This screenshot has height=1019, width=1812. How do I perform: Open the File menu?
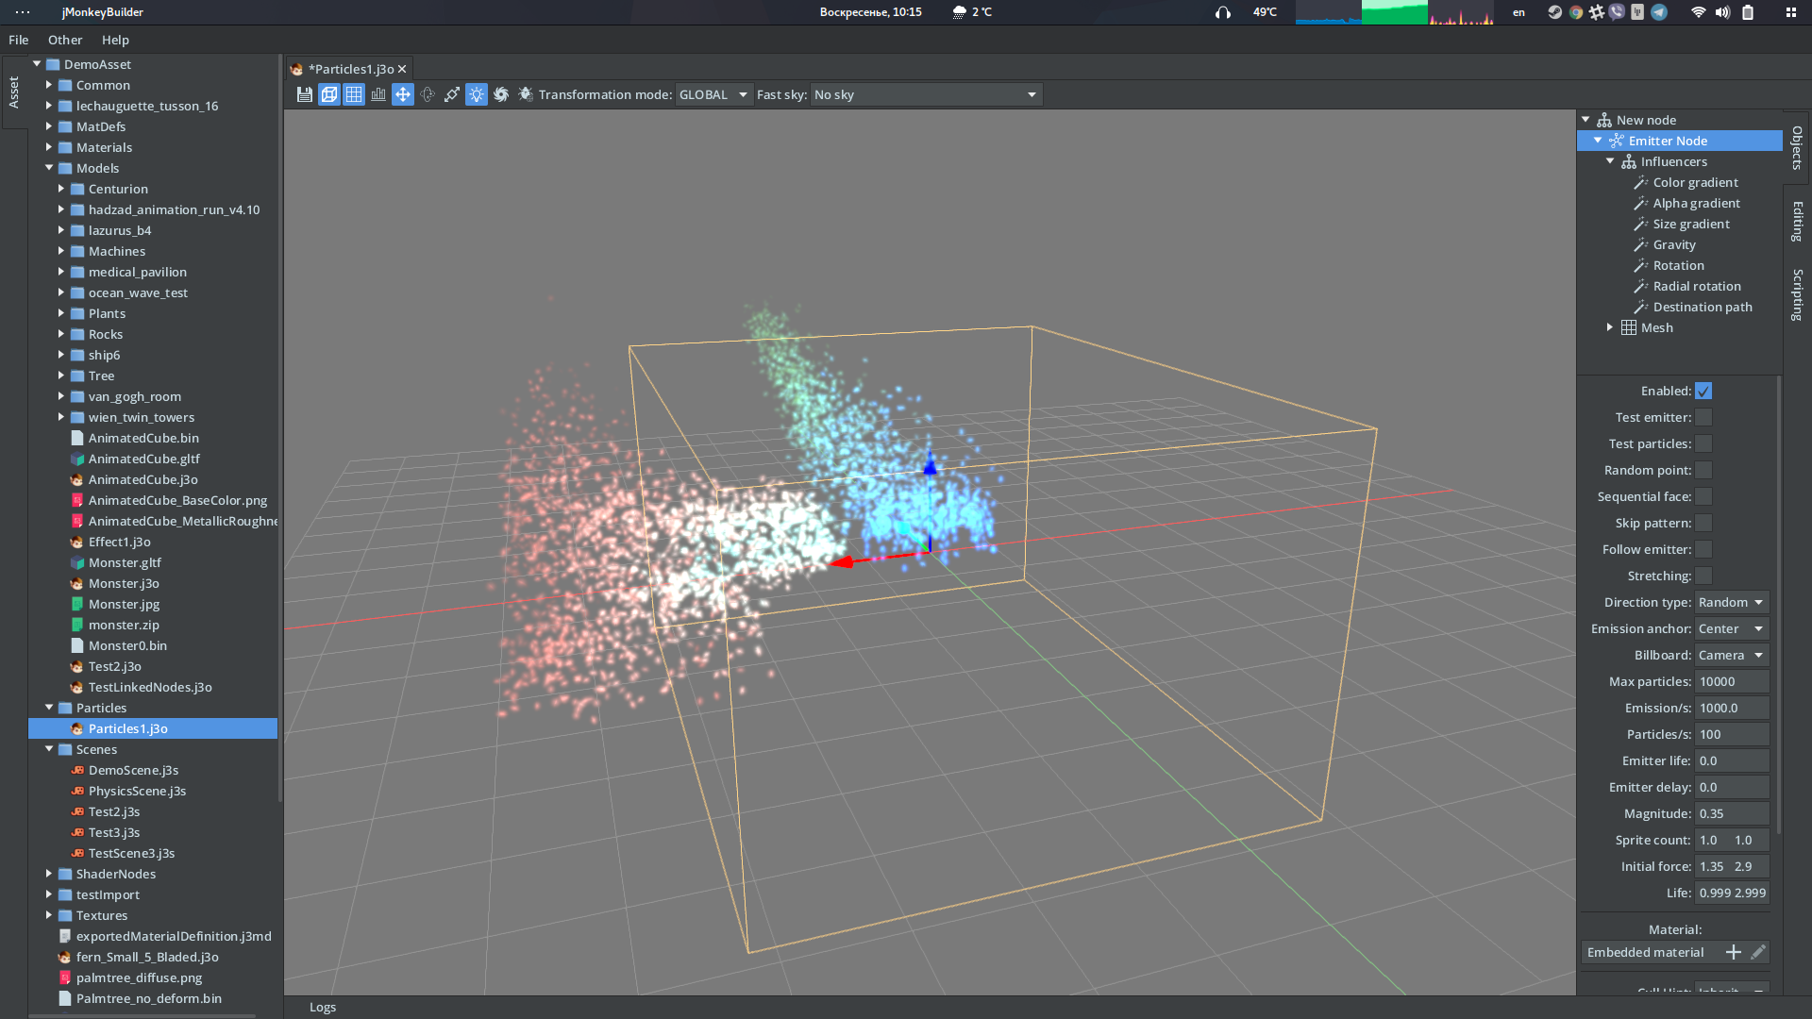[x=19, y=40]
